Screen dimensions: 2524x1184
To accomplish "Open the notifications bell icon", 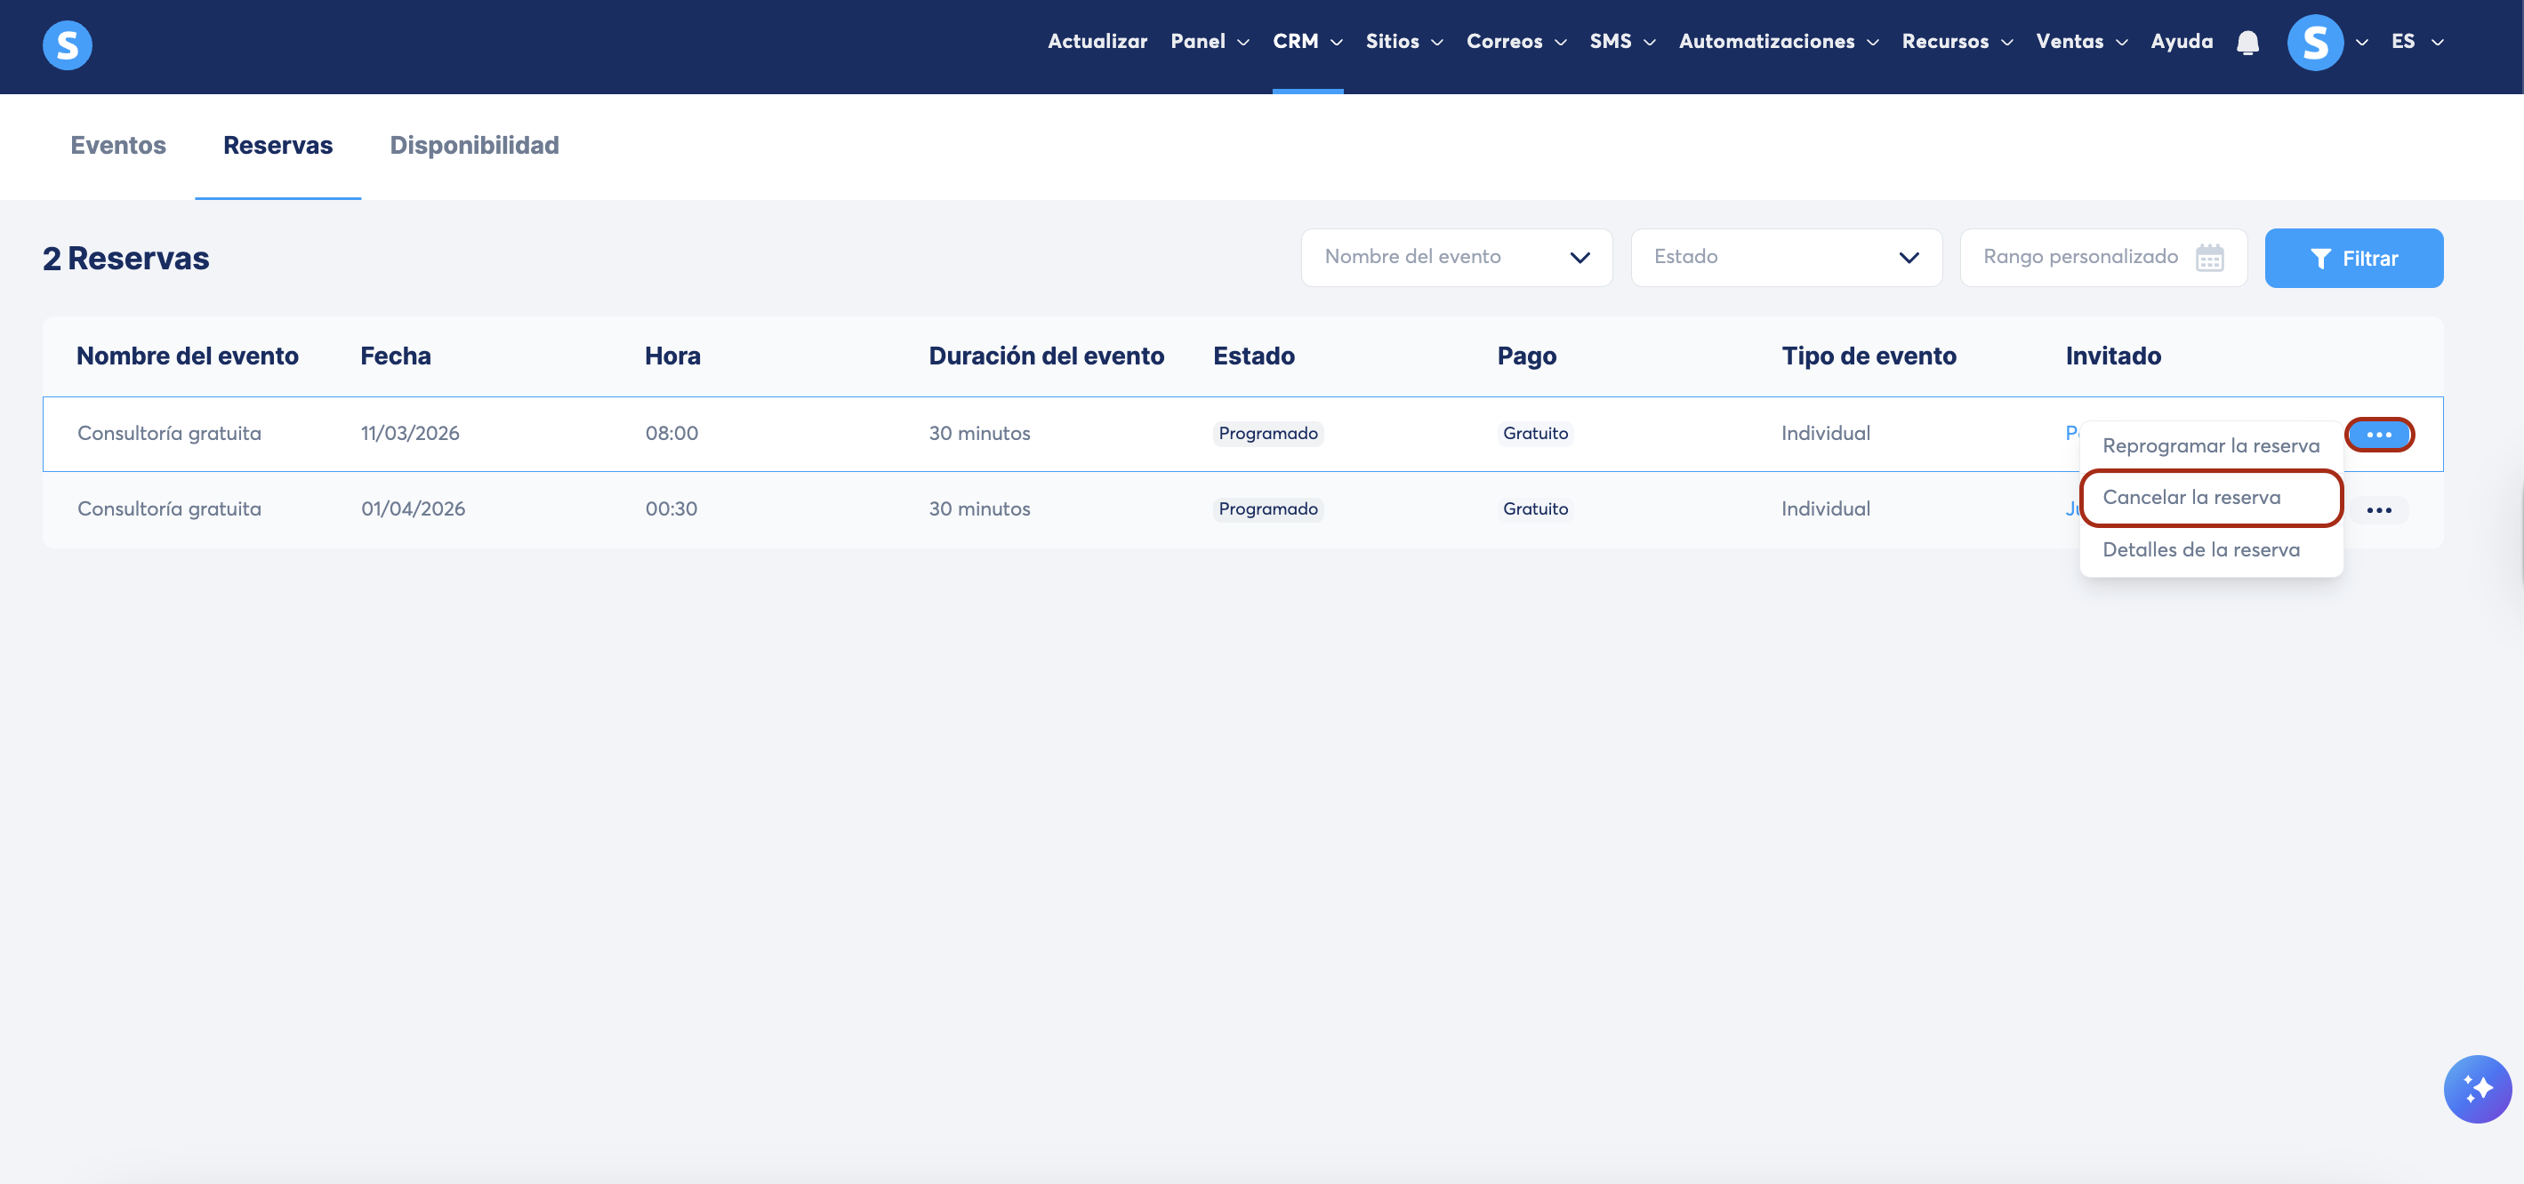I will coord(2247,42).
